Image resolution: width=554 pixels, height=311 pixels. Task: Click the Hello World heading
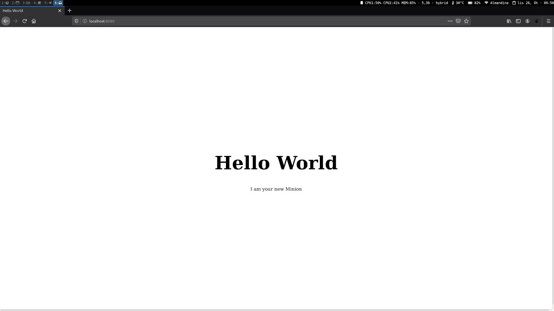[x=276, y=163]
